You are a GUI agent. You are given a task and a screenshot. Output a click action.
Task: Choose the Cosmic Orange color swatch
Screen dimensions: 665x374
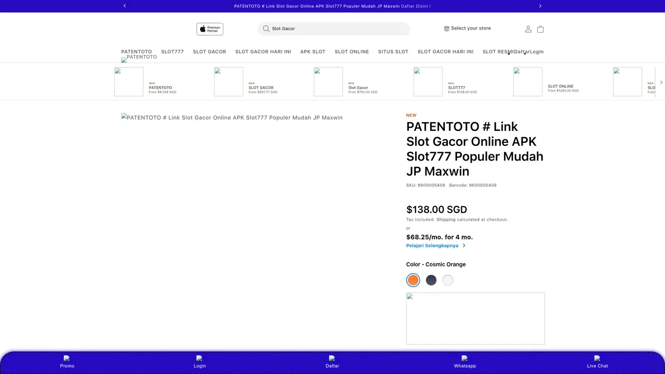tap(413, 280)
